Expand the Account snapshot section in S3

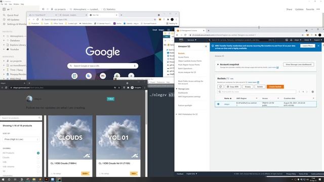click(x=218, y=64)
